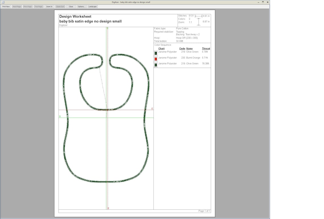
Task: Switch the worksheet to Landscape orientation
Action: pos(92,6)
